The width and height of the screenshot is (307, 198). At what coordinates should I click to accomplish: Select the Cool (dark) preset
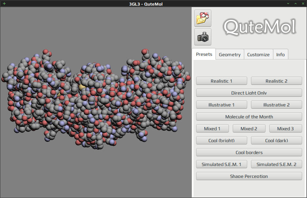pos(276,140)
